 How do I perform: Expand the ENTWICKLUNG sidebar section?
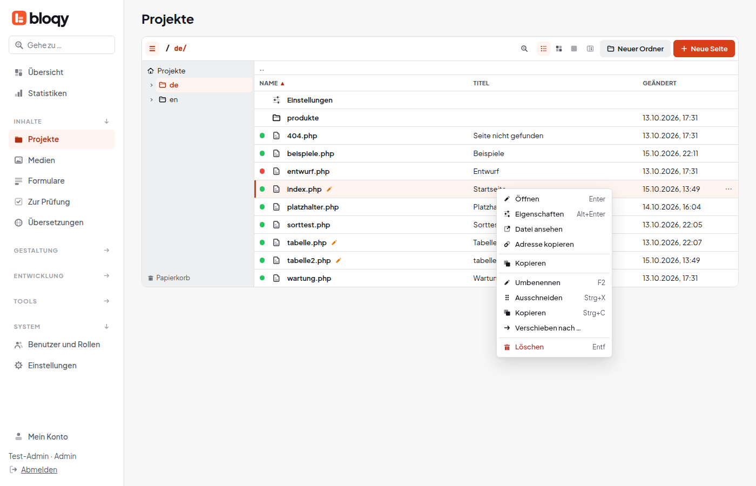coord(62,276)
